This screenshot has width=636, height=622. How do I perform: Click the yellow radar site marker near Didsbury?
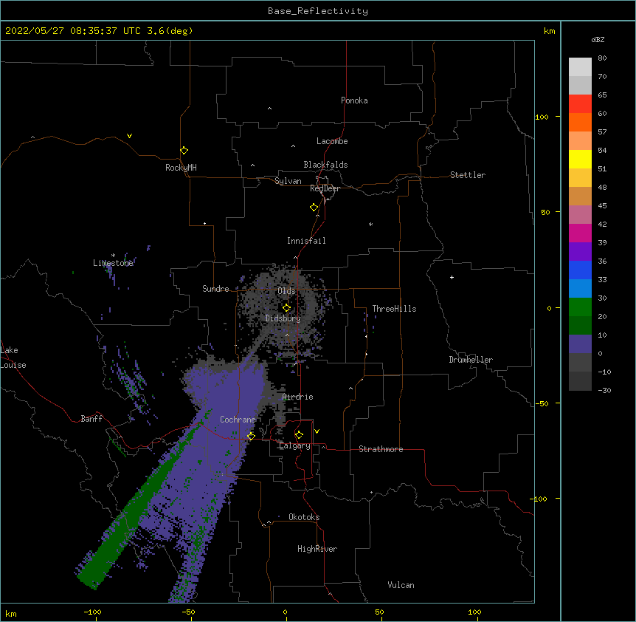coord(286,307)
